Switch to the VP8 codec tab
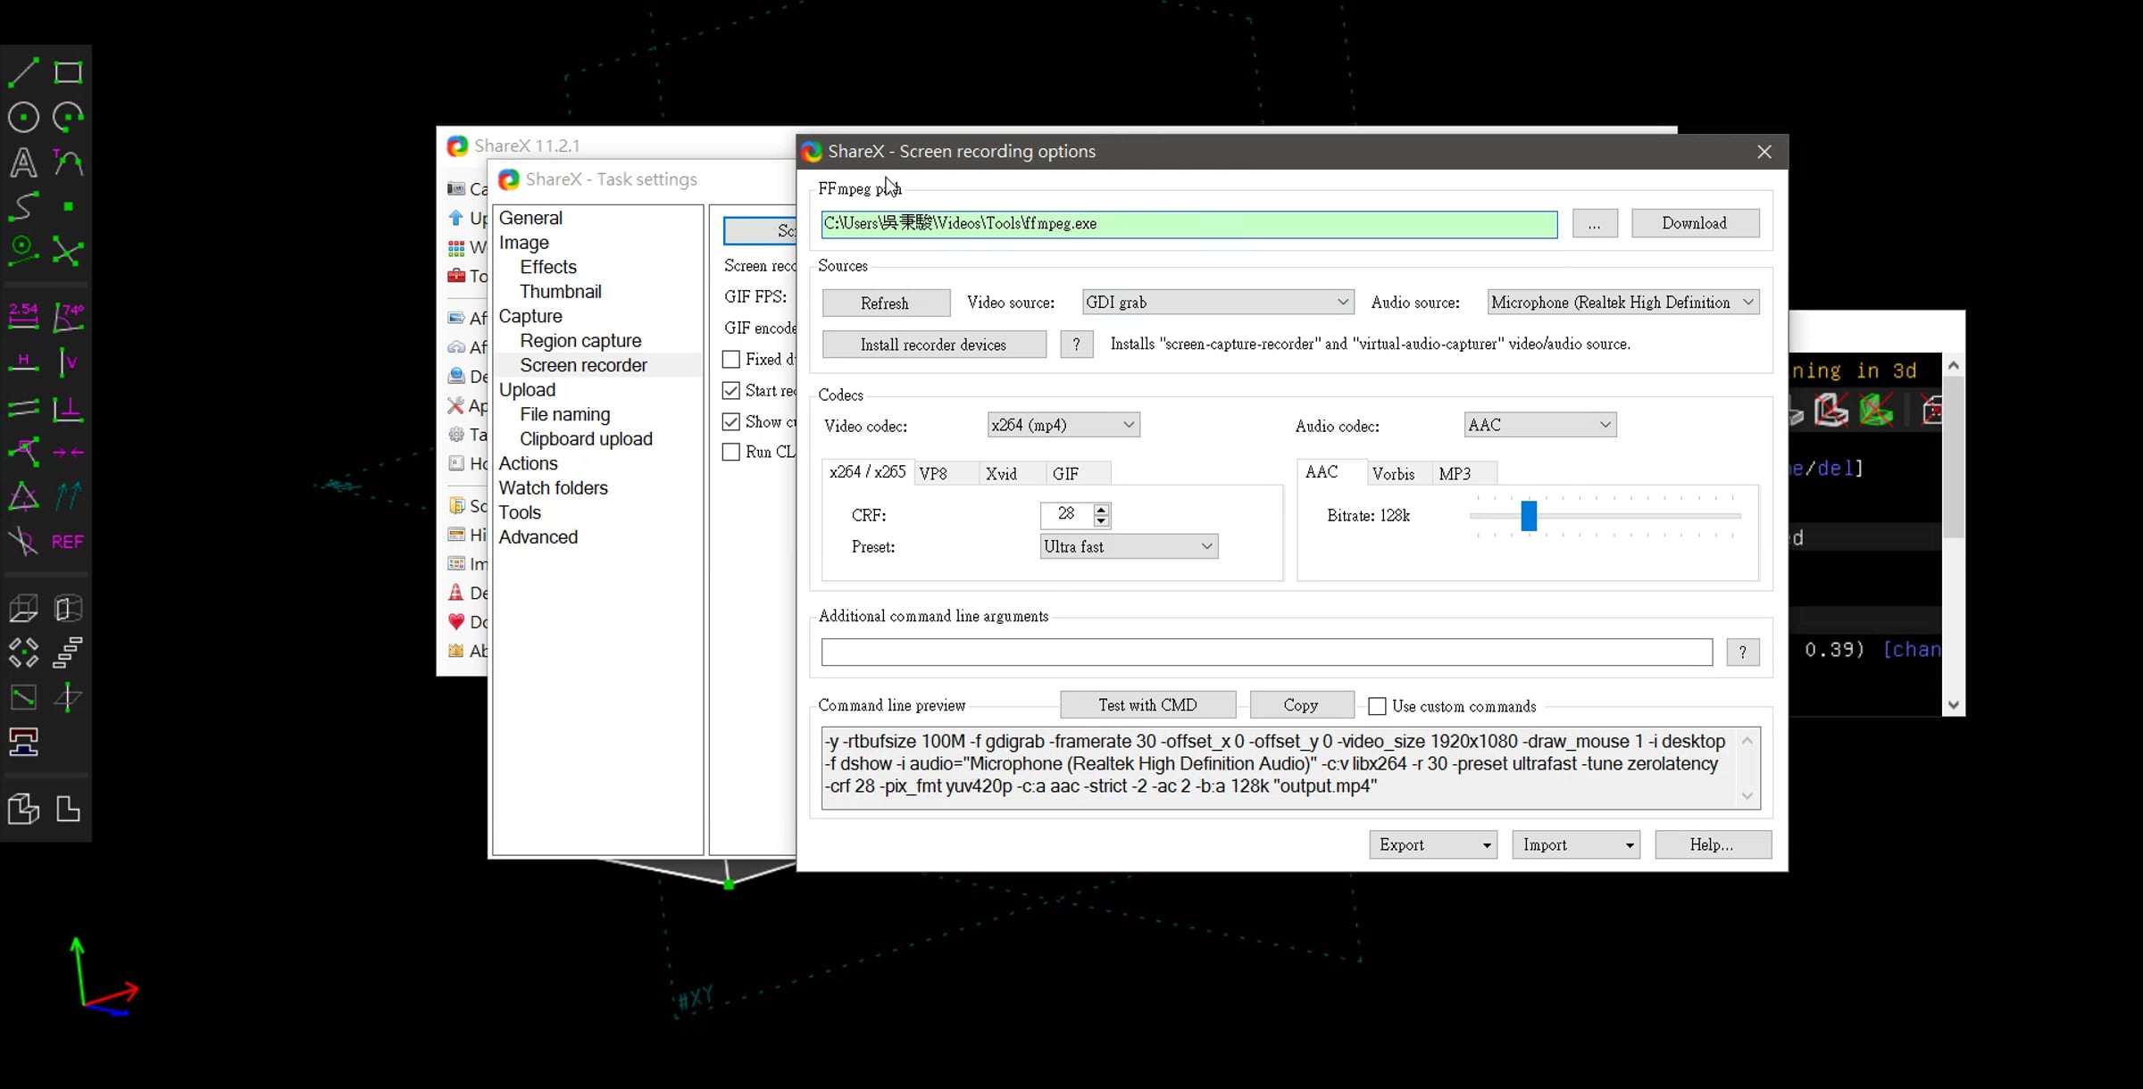Image resolution: width=2143 pixels, height=1089 pixels. [x=933, y=474]
